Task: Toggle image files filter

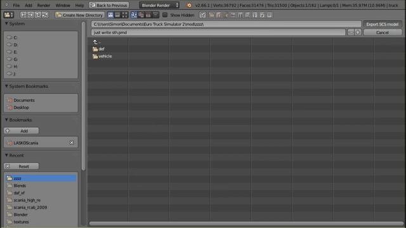Action: pyautogui.click(x=233, y=15)
